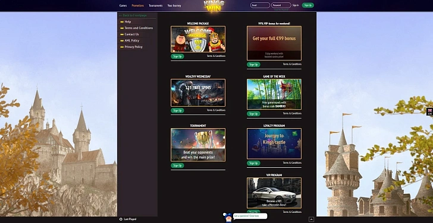The width and height of the screenshot is (433, 223).
Task: Open the Welcome Package banner
Action: pos(198,39)
